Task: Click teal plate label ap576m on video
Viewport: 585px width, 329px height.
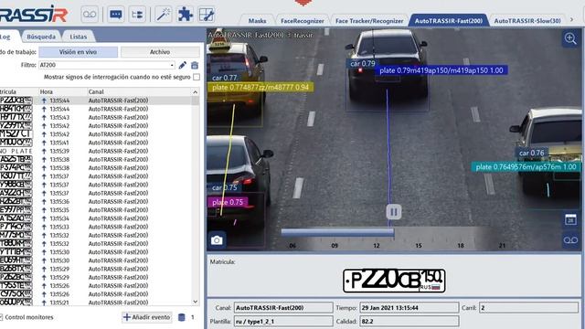Action: click(x=526, y=166)
